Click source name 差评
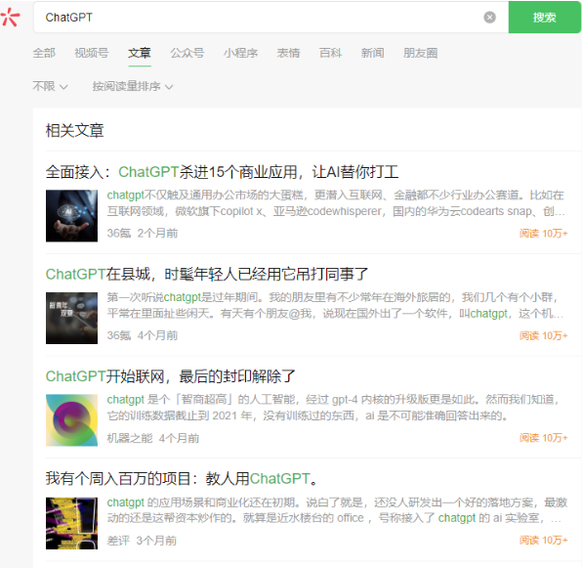 118,541
